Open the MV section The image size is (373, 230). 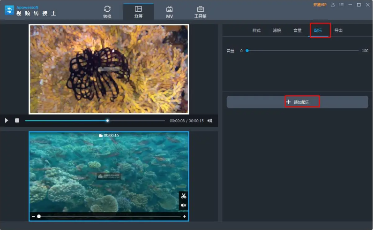(x=170, y=12)
